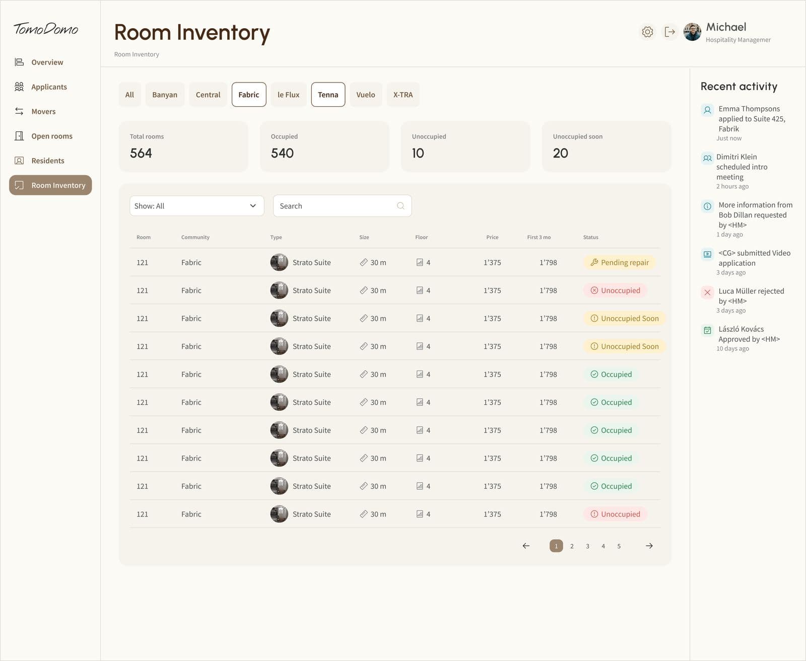Click the Size column header
This screenshot has width=806, height=661.
click(364, 237)
